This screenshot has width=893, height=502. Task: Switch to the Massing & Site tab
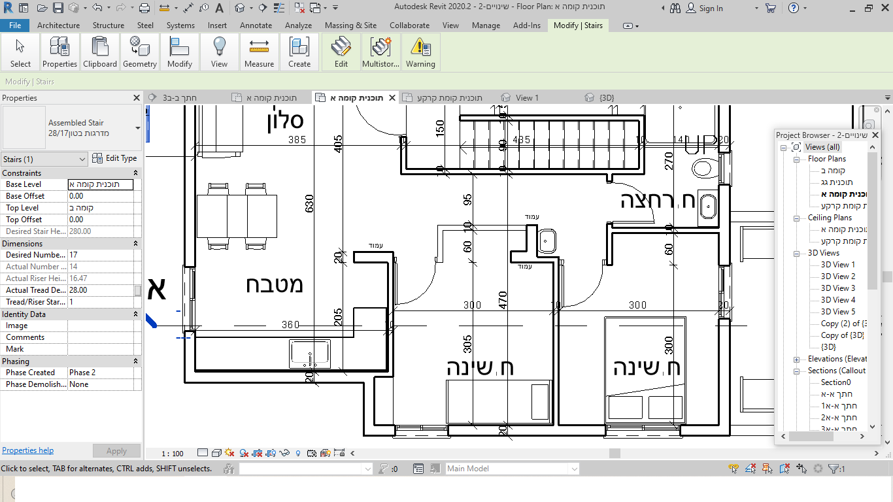click(x=351, y=25)
